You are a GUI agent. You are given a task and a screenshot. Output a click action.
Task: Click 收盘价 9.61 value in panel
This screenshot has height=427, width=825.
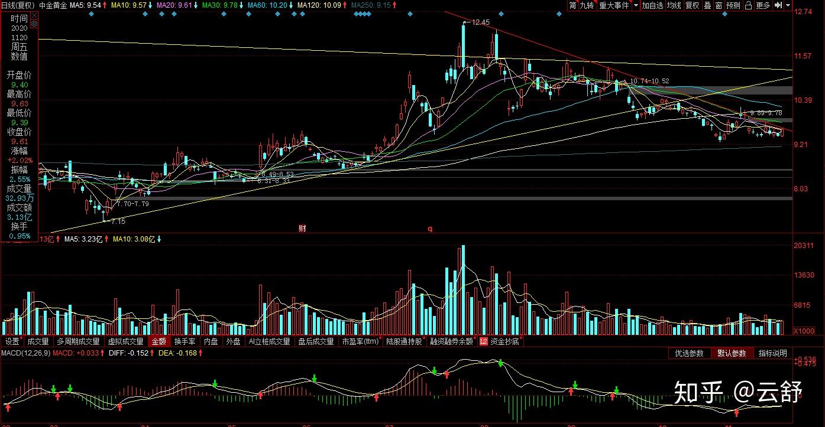[x=20, y=142]
